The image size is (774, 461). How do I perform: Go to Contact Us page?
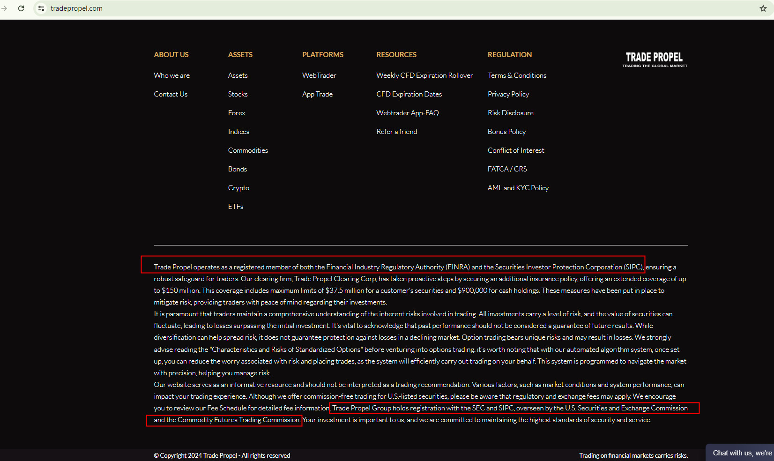coord(171,94)
